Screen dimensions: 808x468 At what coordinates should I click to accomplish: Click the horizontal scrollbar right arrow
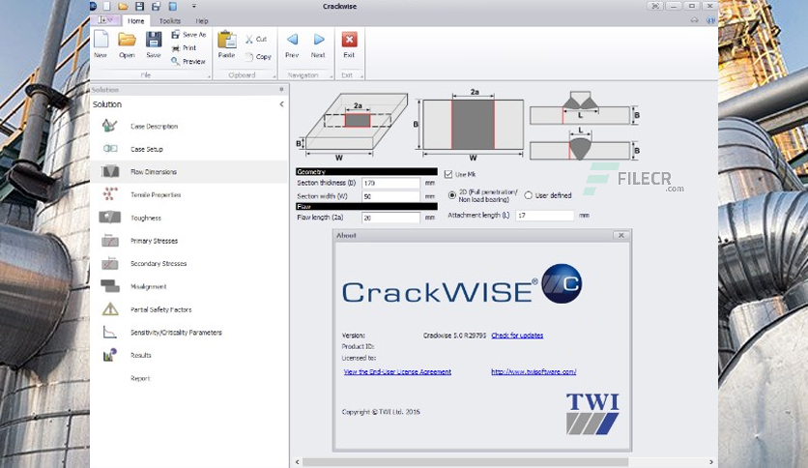pos(711,462)
